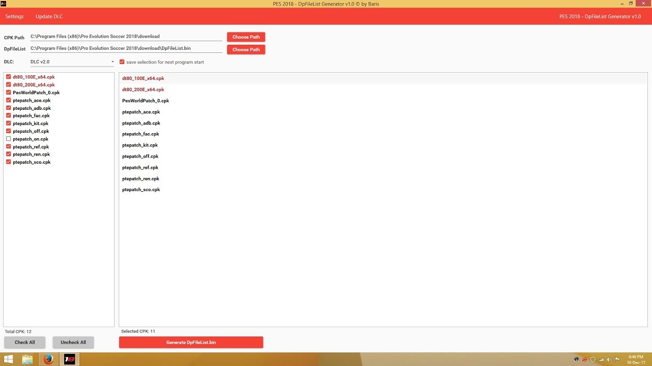
Task: Select ptepatch_off.cpk in the right list
Action: click(383, 157)
